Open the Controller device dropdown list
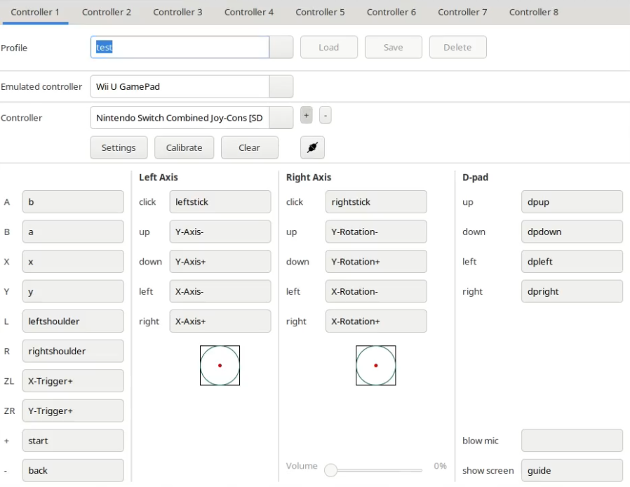630x487 pixels. [281, 118]
